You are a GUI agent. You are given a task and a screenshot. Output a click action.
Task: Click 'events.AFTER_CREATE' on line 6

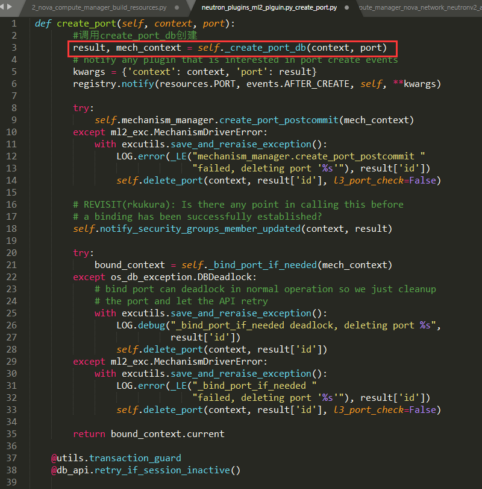298,84
